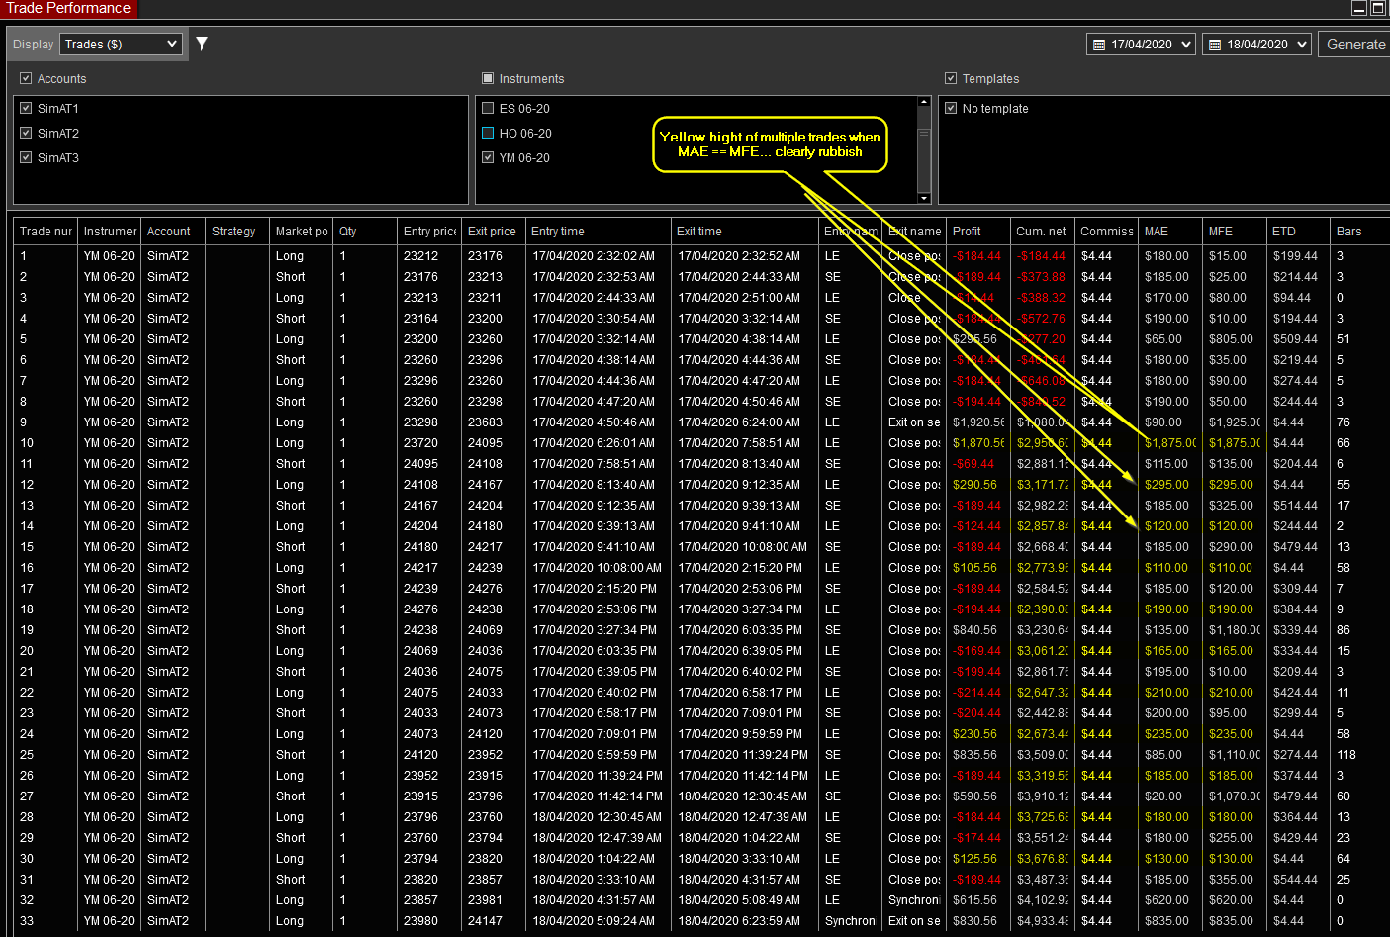
Task: Sort by the Commission column header
Action: tap(1106, 232)
